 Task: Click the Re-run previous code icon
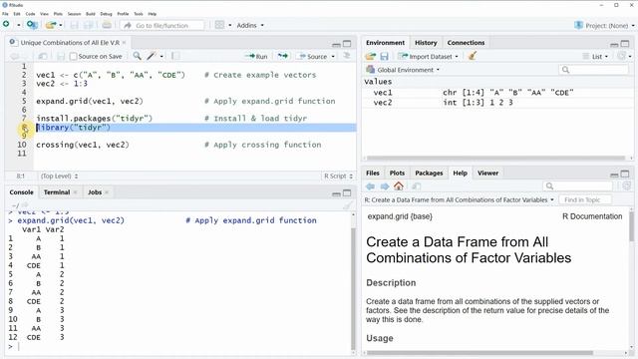pyautogui.click(x=282, y=56)
